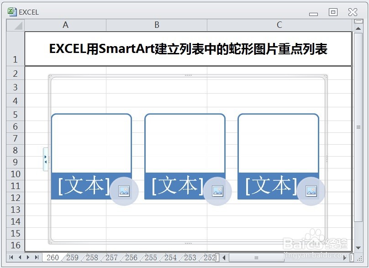Select row 13 header

(x=15, y=210)
